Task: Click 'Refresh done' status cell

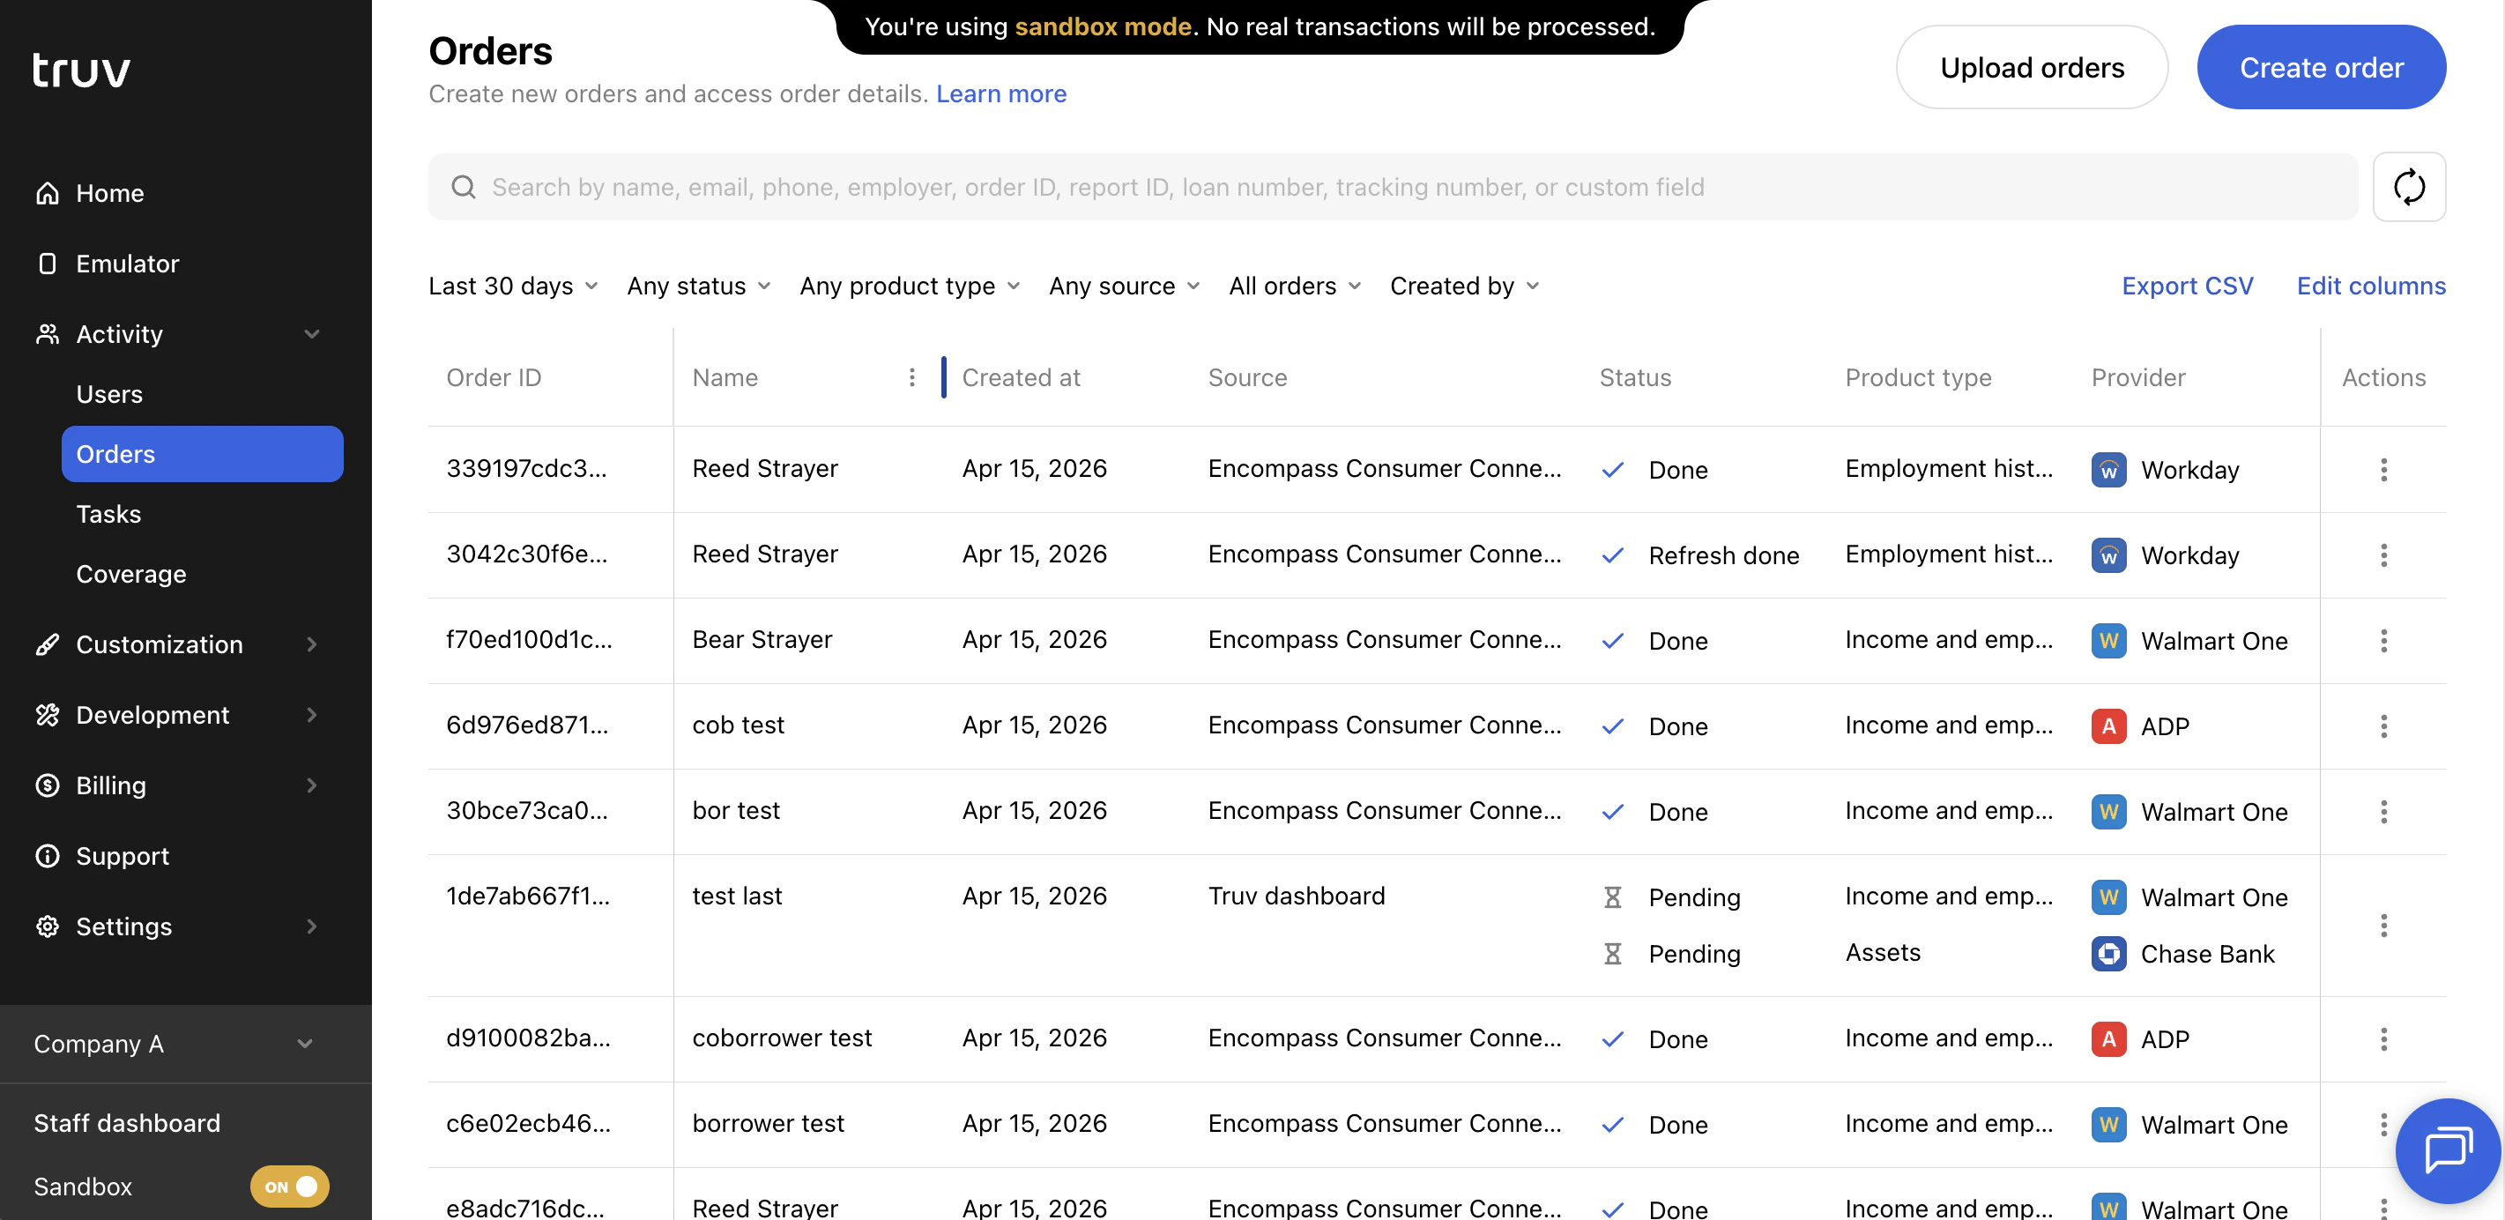Action: pyautogui.click(x=1723, y=555)
